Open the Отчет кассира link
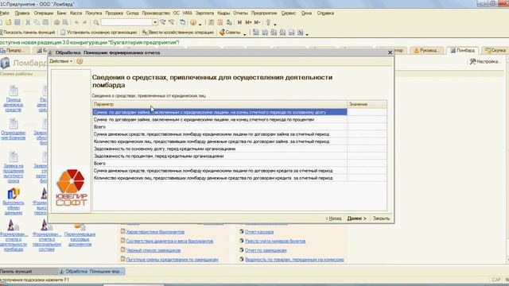 click(259, 232)
